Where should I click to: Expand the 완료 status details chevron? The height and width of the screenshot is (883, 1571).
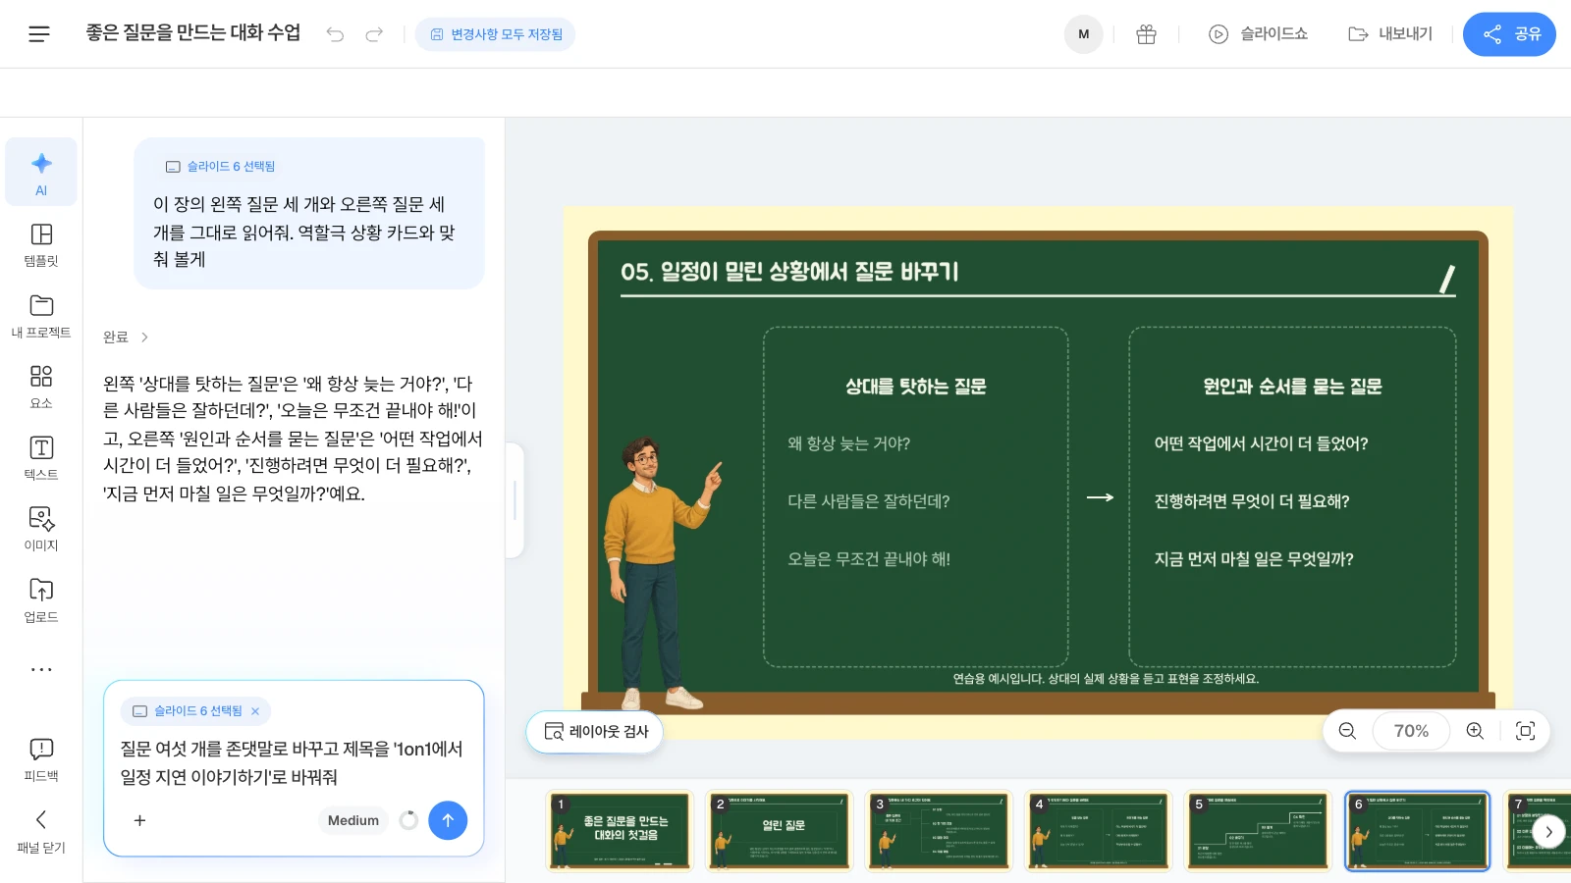tap(144, 337)
